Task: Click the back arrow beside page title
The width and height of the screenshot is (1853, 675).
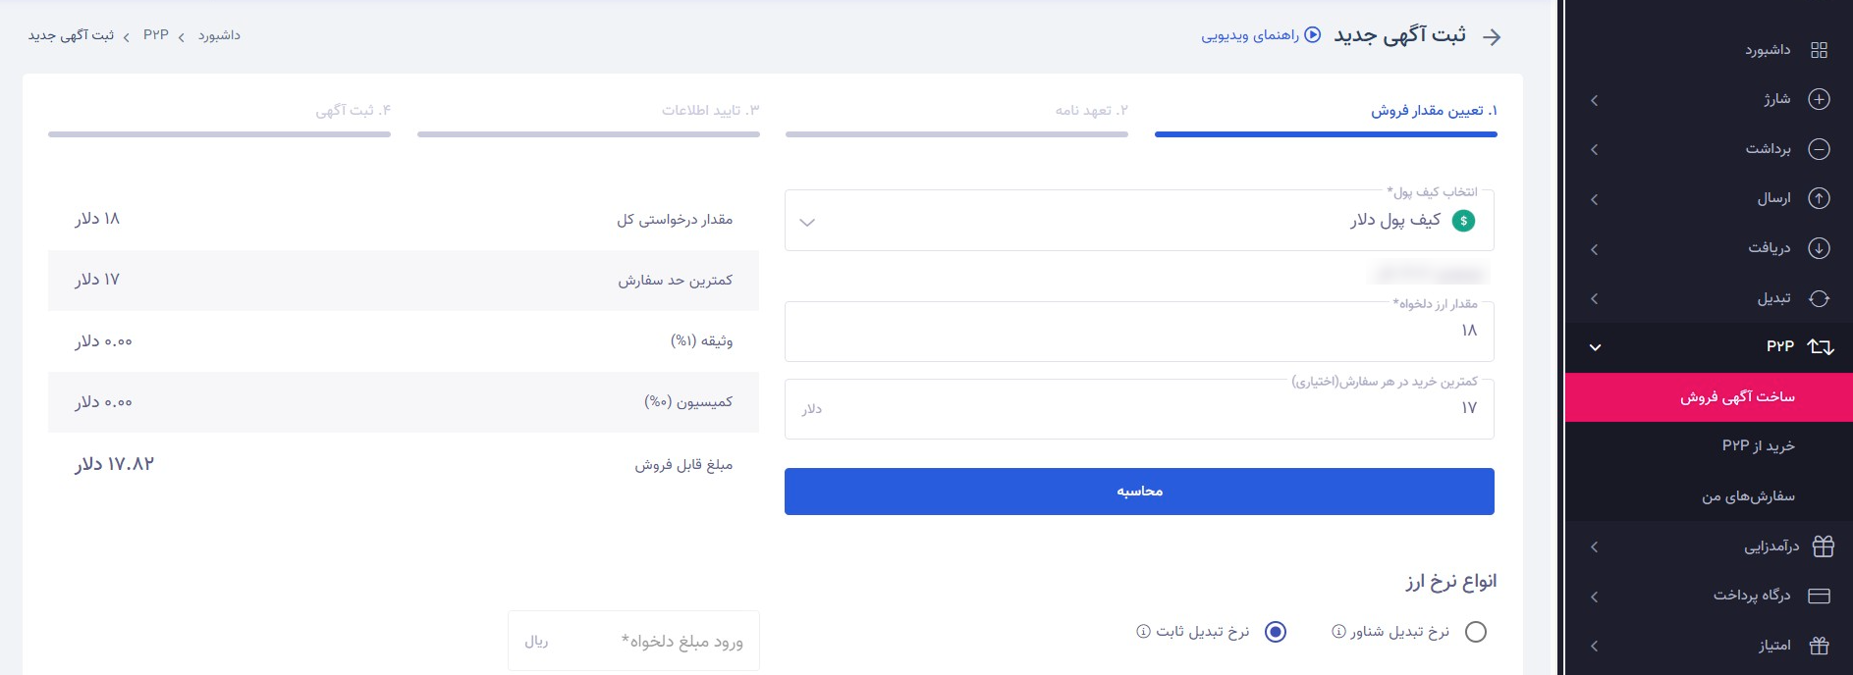Action: [1492, 37]
